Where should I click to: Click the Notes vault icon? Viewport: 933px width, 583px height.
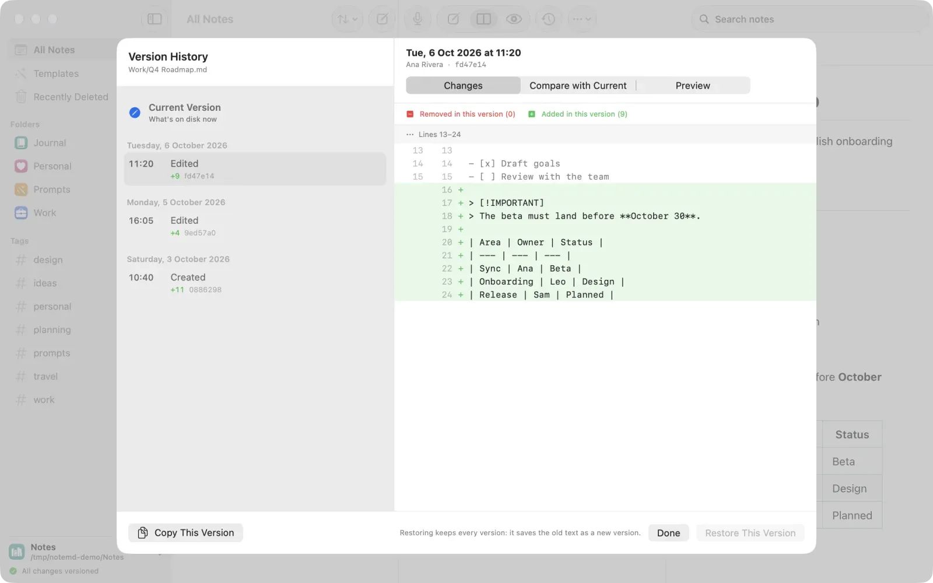17,551
